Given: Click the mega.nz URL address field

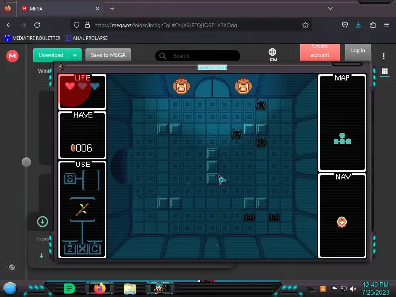Looking at the screenshot, I should pyautogui.click(x=166, y=25).
